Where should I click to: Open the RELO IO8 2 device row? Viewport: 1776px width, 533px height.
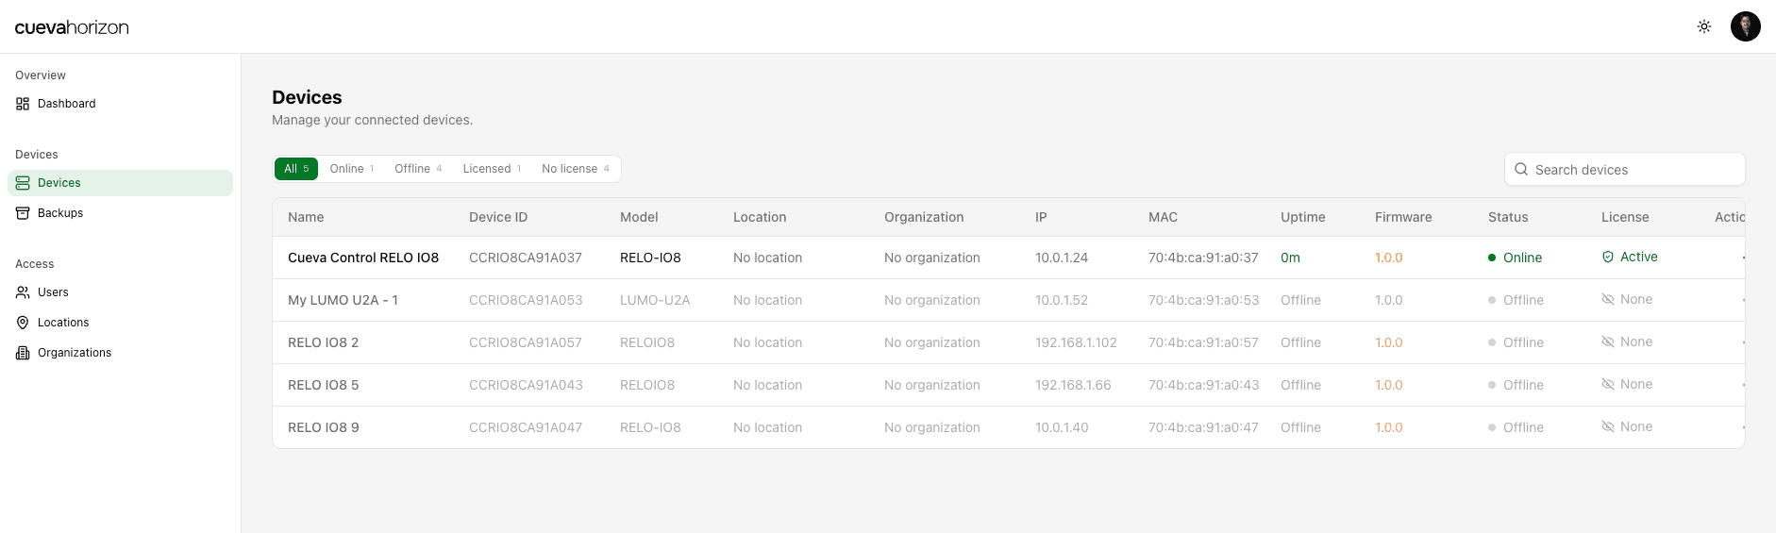tap(1008, 342)
